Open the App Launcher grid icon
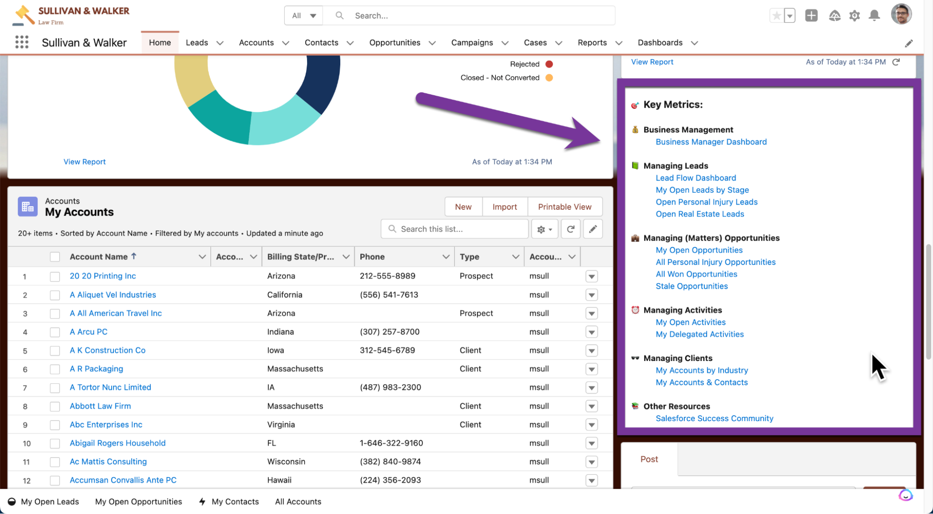The image size is (933, 514). [x=22, y=42]
